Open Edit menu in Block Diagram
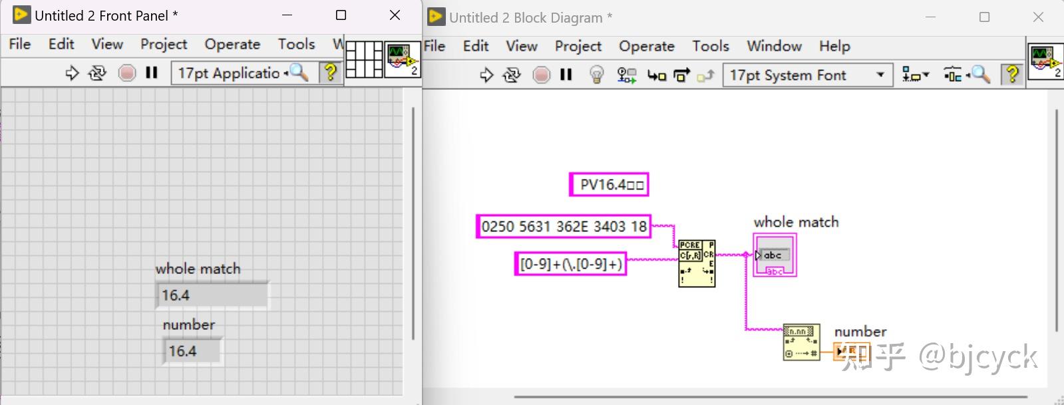1064x405 pixels. click(476, 46)
